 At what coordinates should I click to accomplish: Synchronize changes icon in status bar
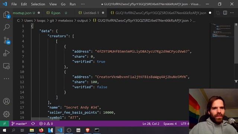33,124
